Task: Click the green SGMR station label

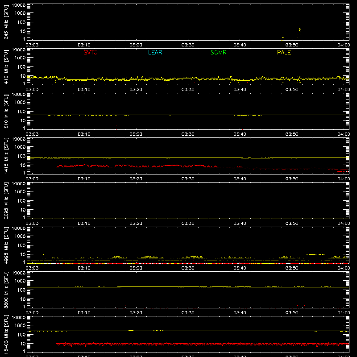Action: click(218, 52)
